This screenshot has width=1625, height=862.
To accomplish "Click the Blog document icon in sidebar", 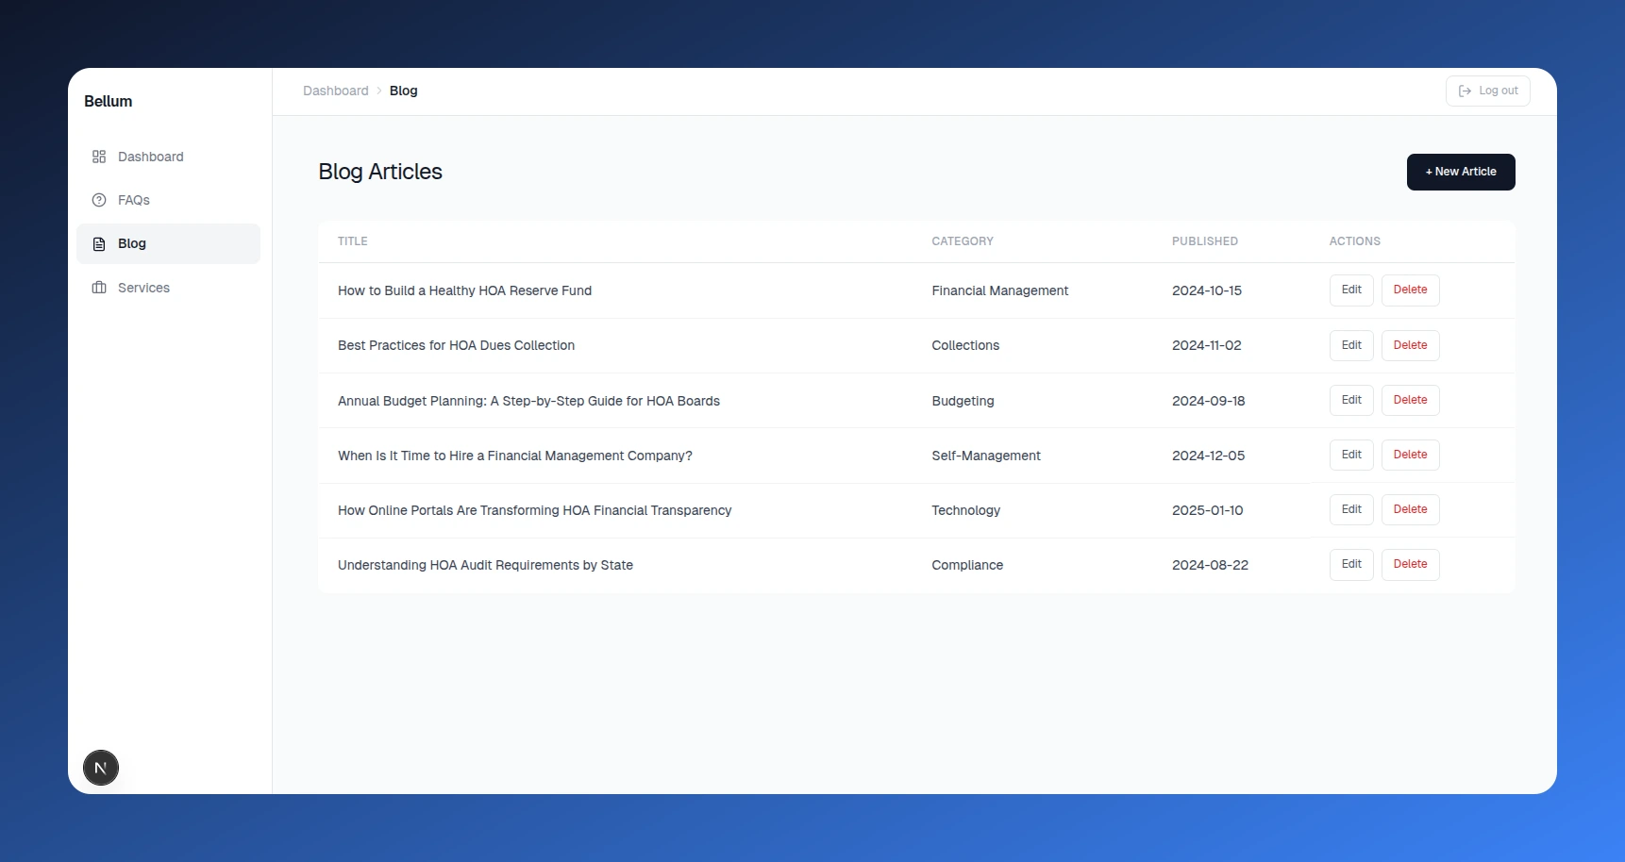I will pos(99,244).
